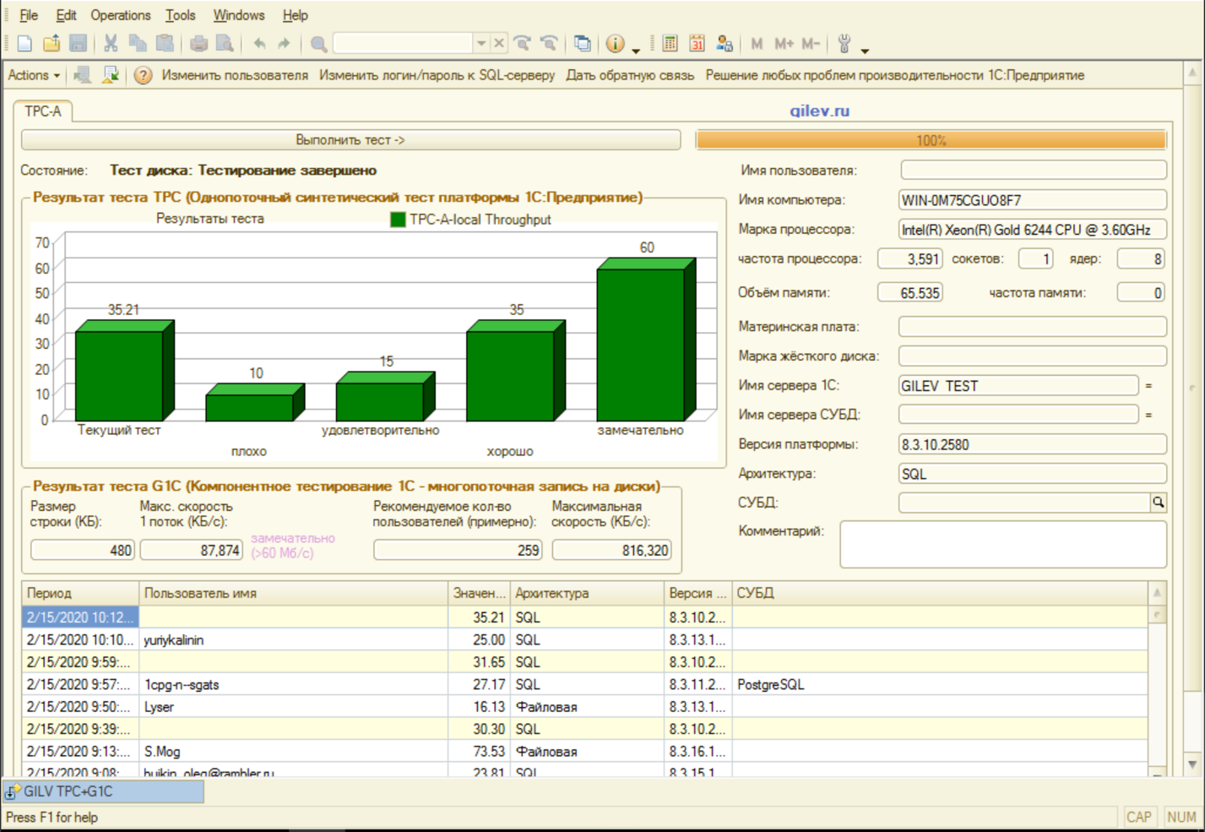
Task: Click Изменить пользователя command
Action: pos(235,75)
